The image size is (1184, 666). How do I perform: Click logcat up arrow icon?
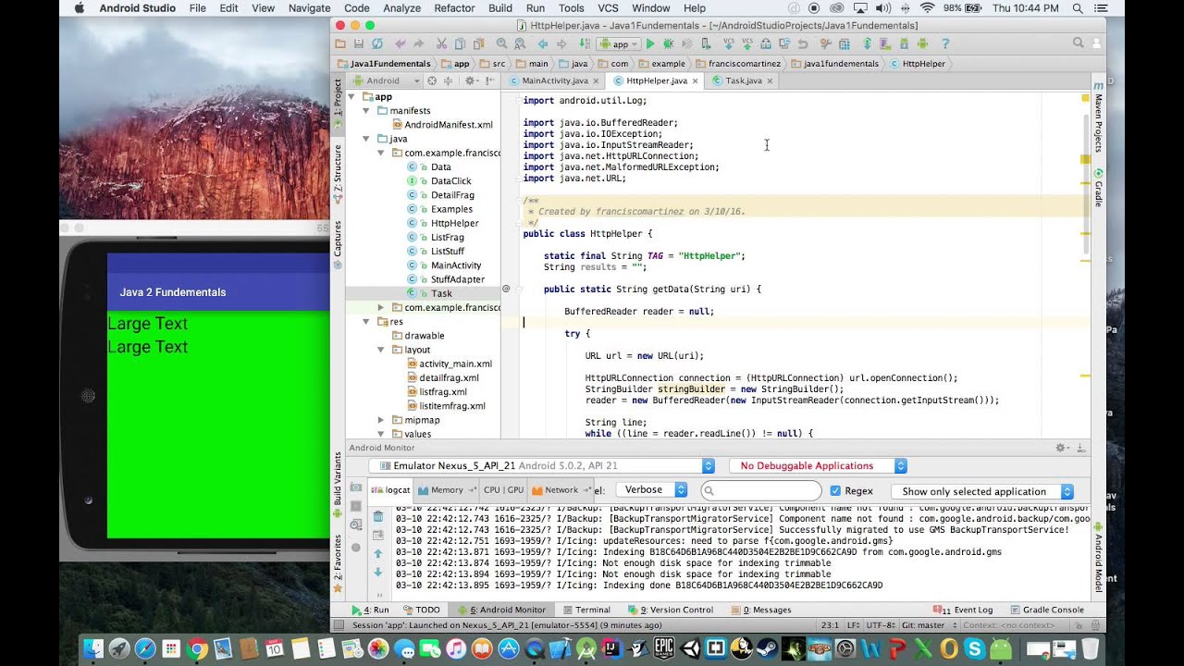[x=377, y=553]
